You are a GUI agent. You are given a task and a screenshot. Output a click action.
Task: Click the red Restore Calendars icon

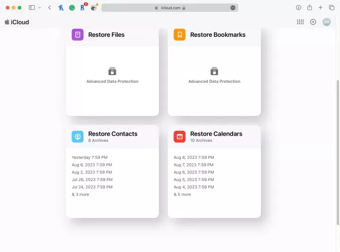pos(180,137)
